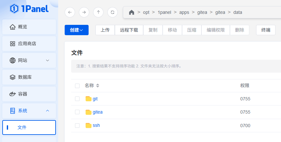
Task: Click the 系统 server icon
Action: coord(13,111)
